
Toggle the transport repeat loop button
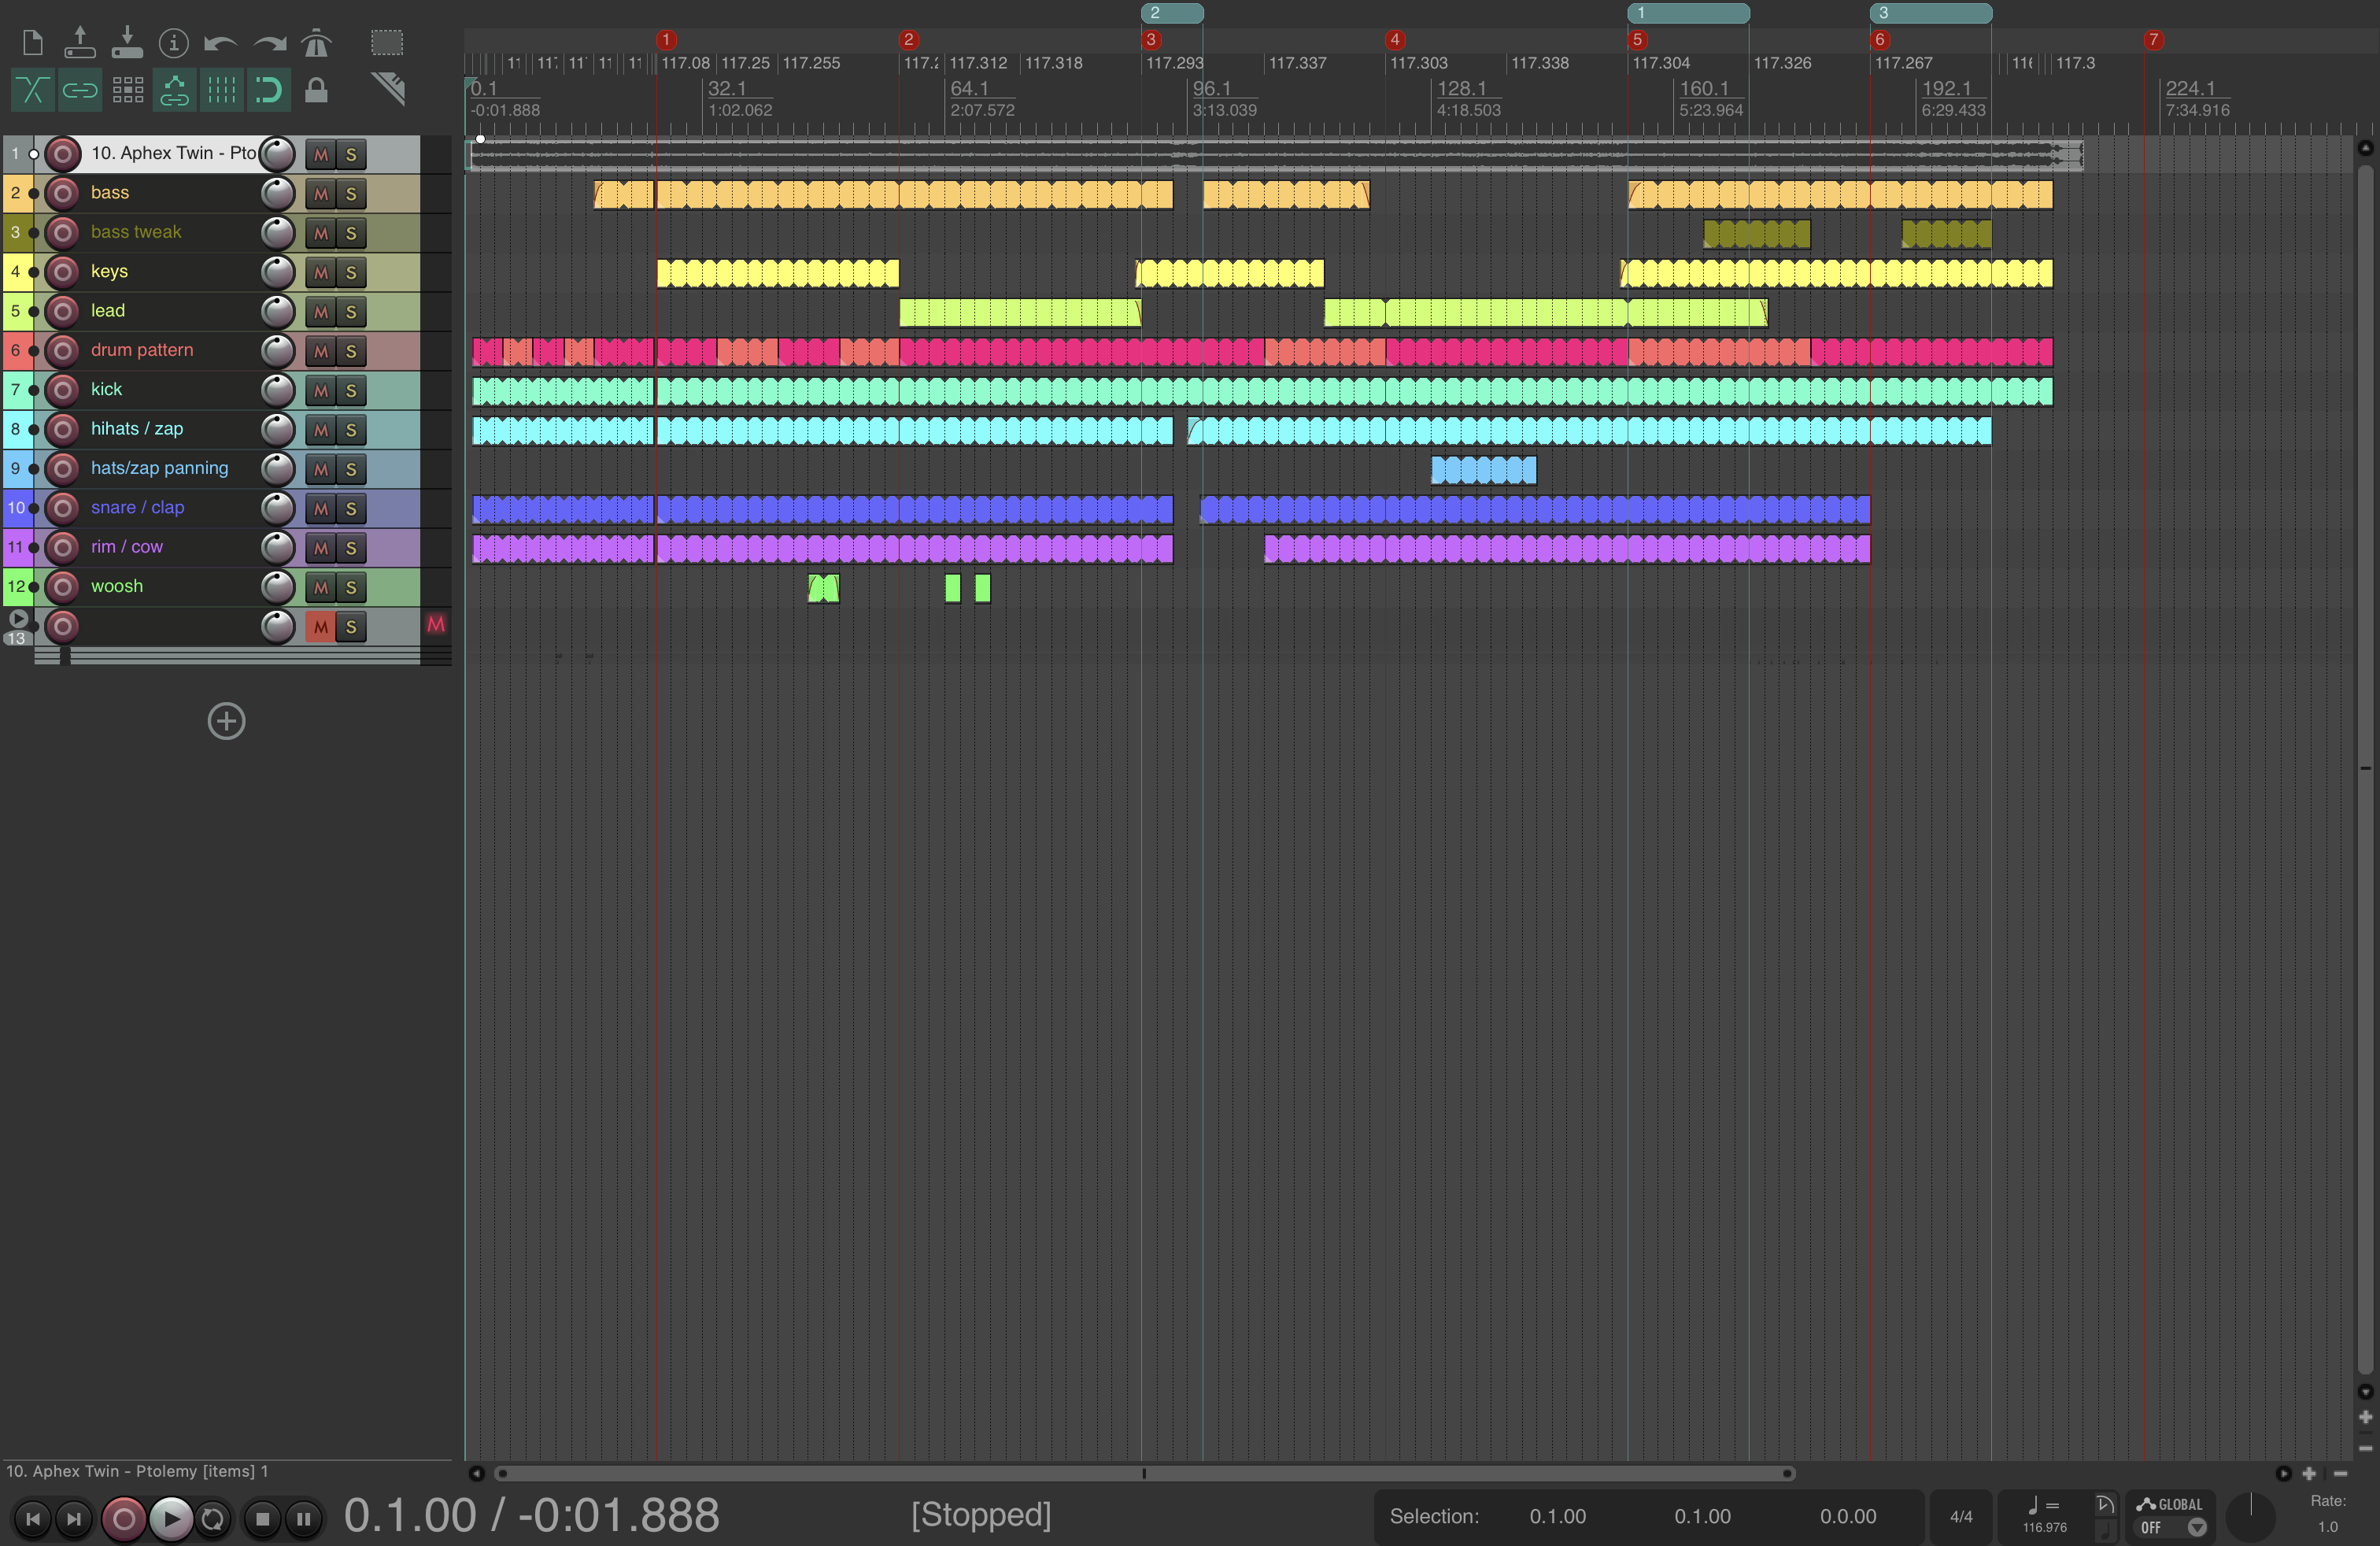212,1519
